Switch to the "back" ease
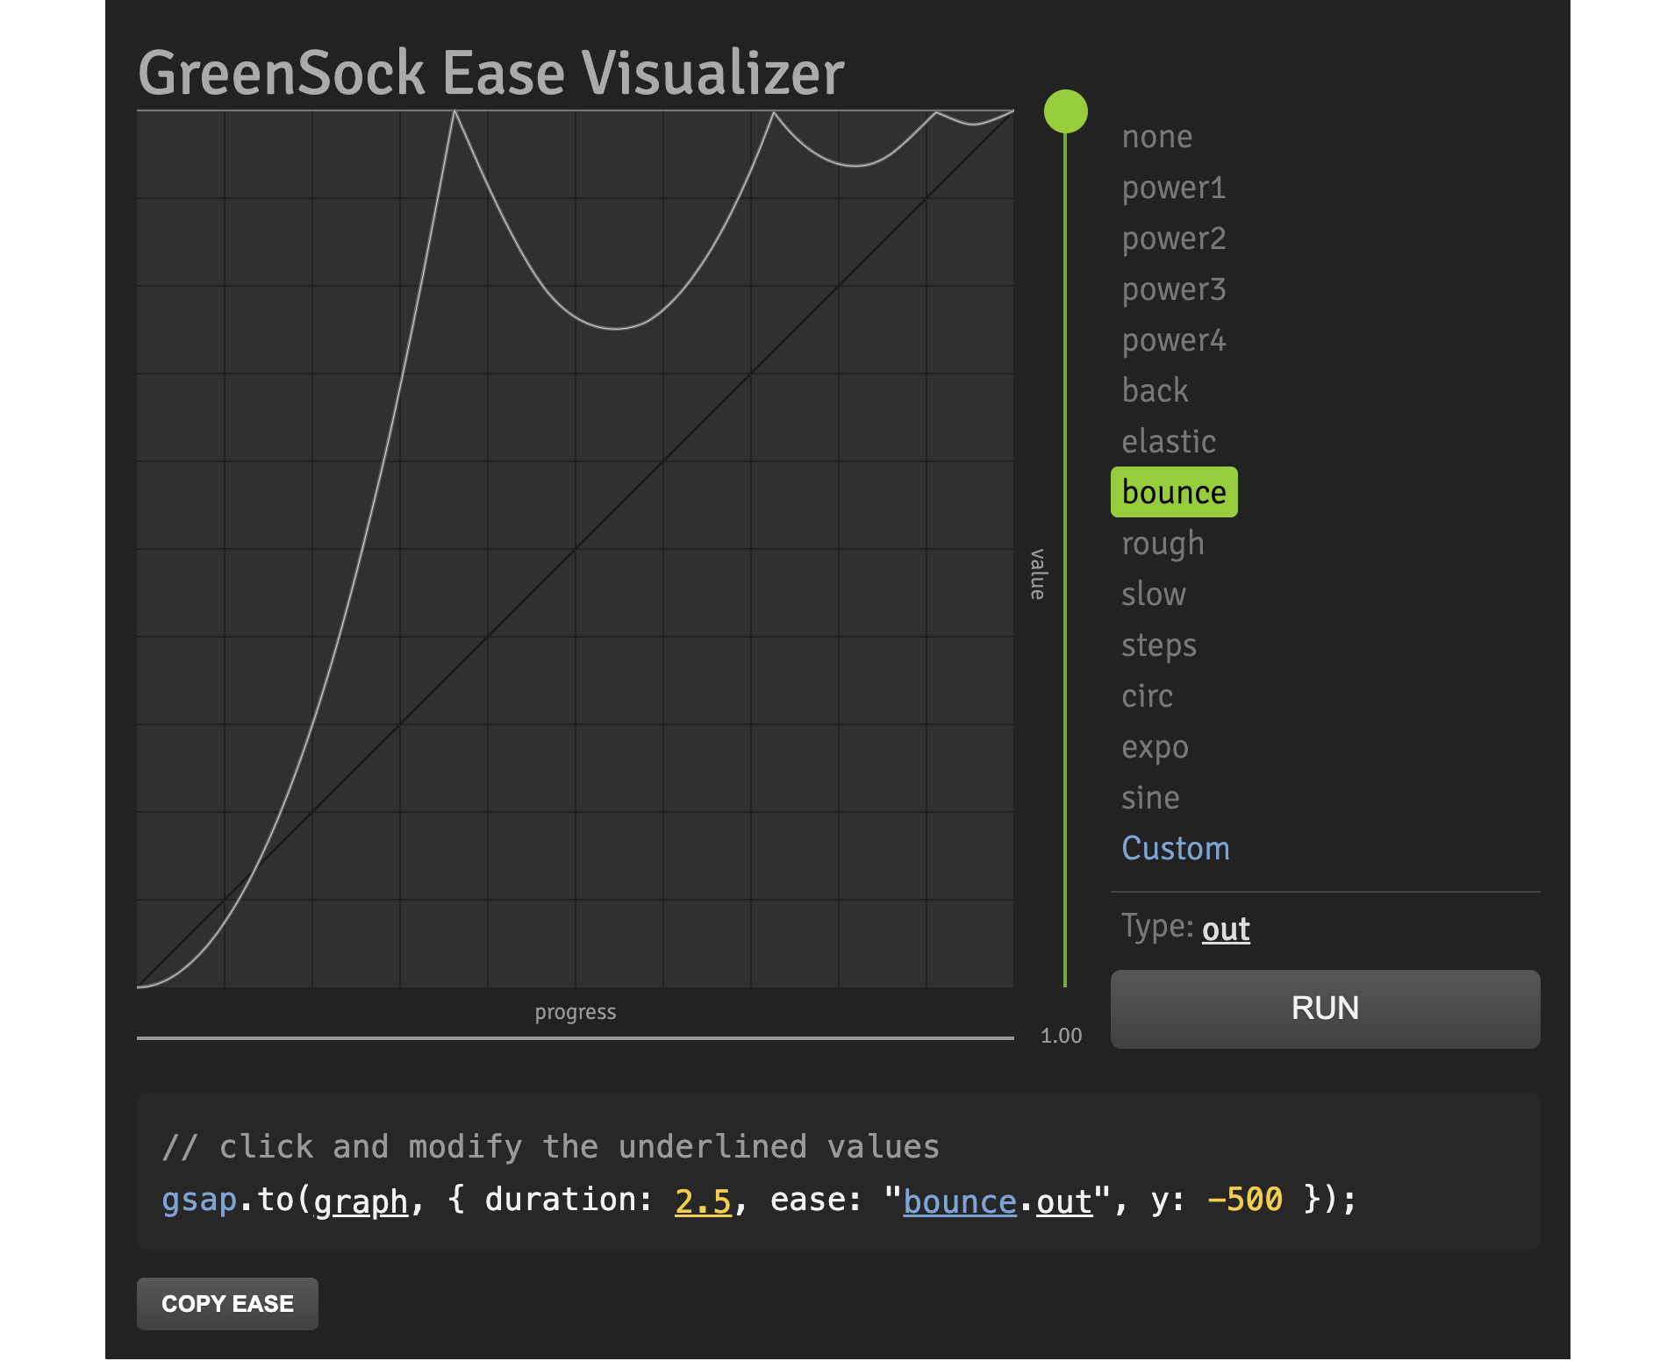This screenshot has height=1361, width=1667. (x=1154, y=390)
